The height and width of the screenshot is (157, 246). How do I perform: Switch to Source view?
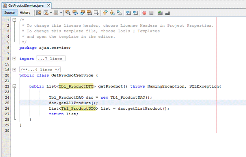click(x=9, y=13)
